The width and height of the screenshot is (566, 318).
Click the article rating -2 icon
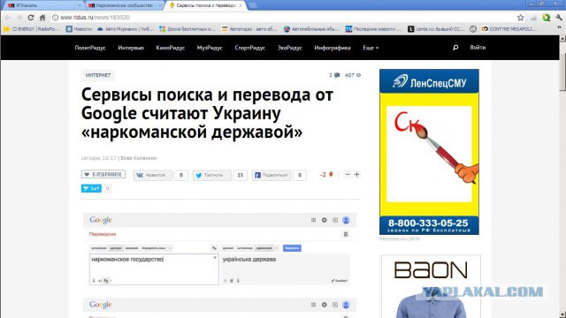pyautogui.click(x=331, y=175)
